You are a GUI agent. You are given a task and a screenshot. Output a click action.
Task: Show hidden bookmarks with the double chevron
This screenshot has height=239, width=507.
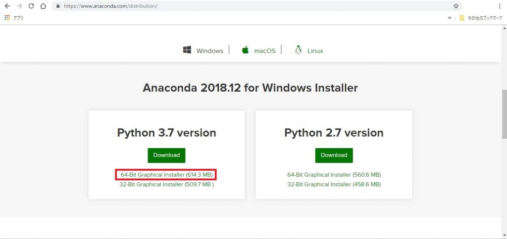[450, 18]
